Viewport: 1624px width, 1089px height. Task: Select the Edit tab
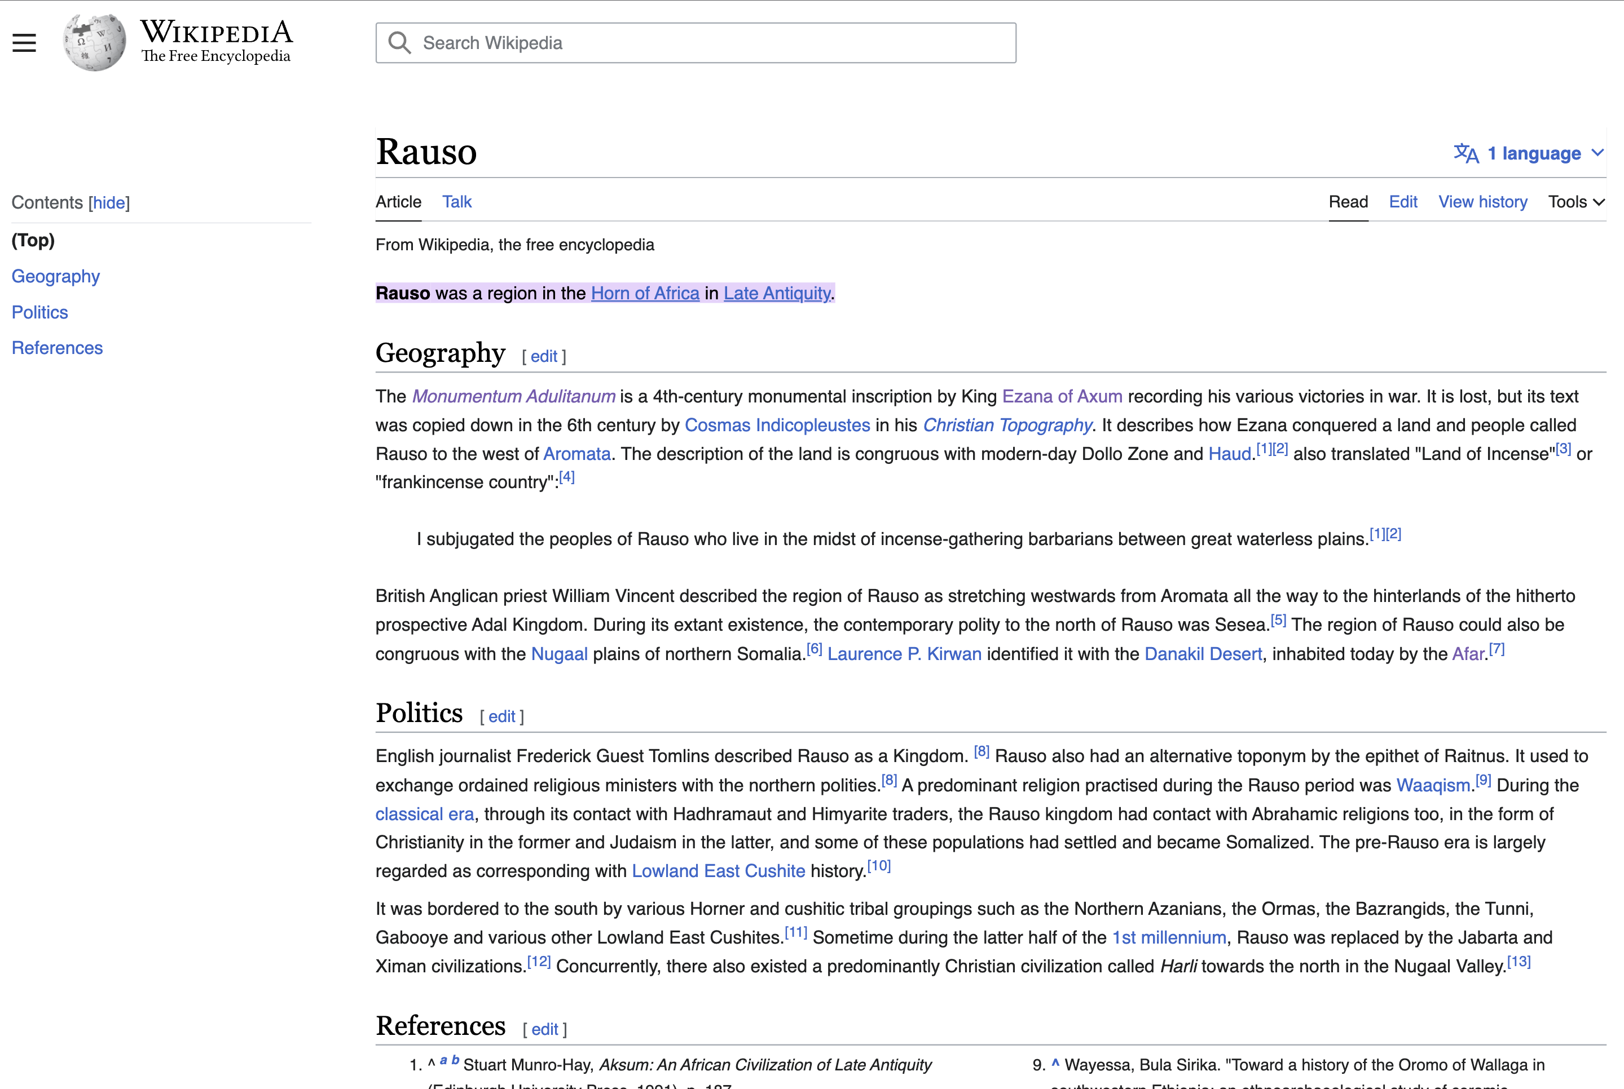[x=1402, y=202]
